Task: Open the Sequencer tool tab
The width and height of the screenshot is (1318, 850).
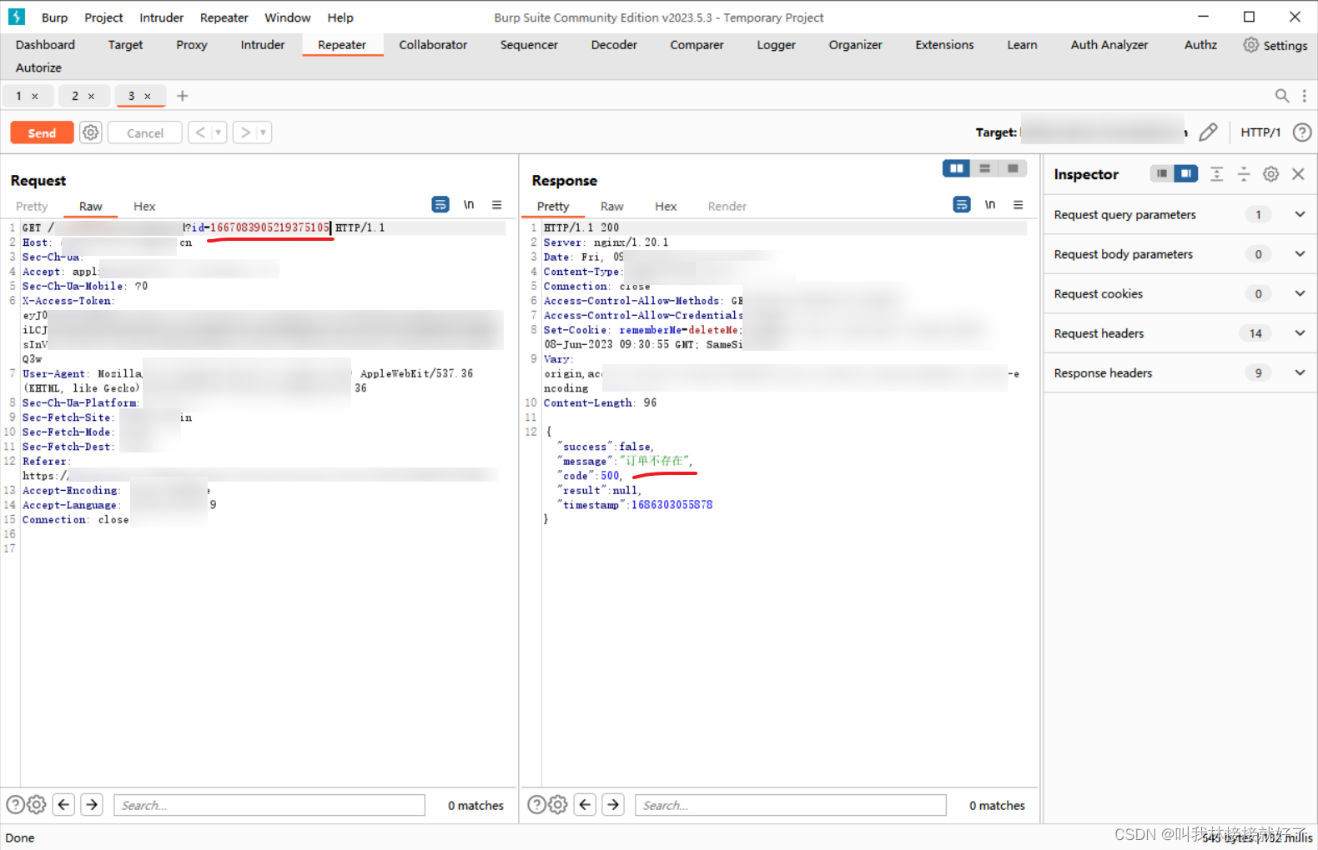Action: pos(529,45)
